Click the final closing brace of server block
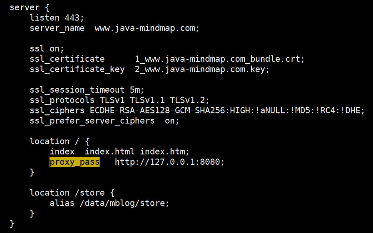373x233 pixels. (12, 224)
